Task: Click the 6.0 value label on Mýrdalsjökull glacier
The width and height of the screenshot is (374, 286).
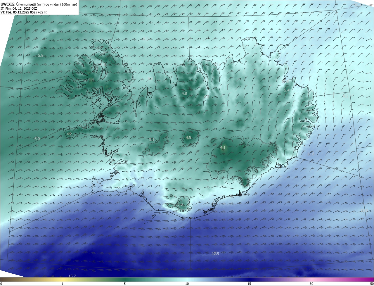Action: tap(180, 204)
